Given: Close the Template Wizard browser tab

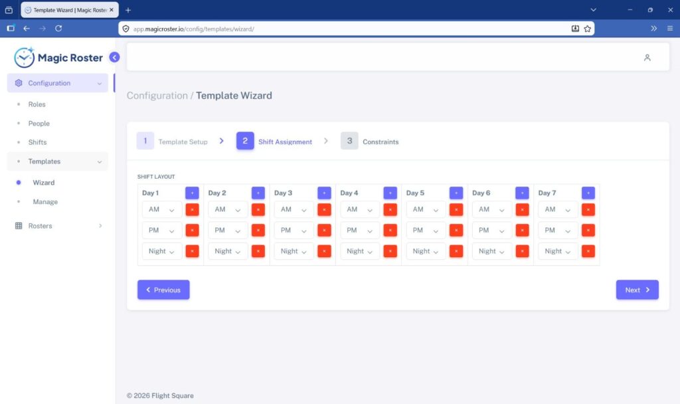Looking at the screenshot, I should coord(112,9).
